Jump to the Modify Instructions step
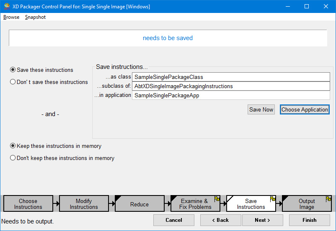 [x=84, y=204]
